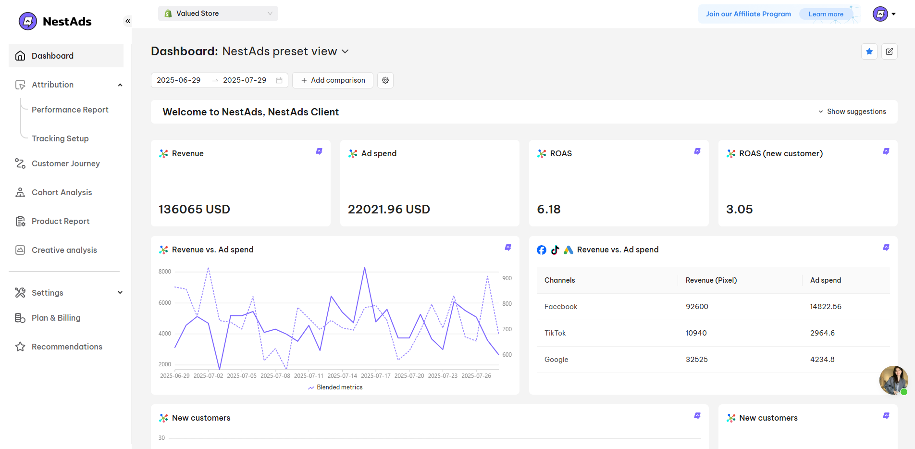915x449 pixels.
Task: Open Product Report
Action: tap(61, 221)
